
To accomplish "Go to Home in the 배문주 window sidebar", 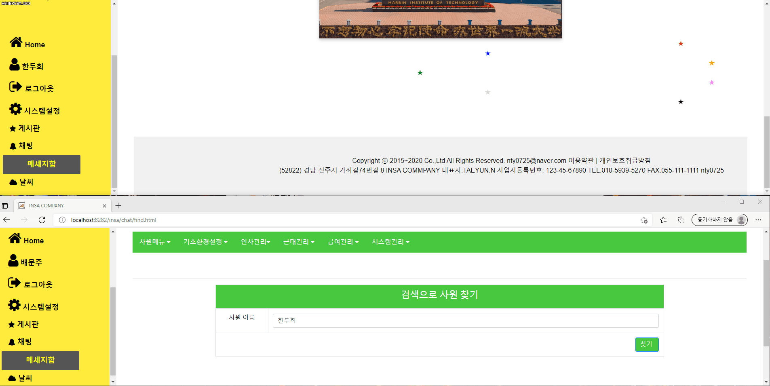I will (26, 239).
